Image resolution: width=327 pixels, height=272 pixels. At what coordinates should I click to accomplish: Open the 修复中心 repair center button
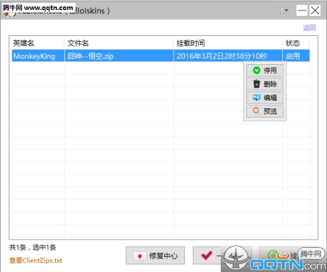pyautogui.click(x=155, y=256)
